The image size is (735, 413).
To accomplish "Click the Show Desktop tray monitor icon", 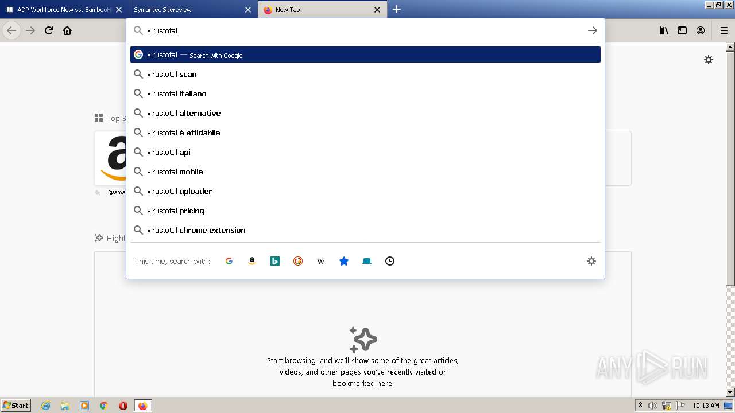I will point(729,406).
